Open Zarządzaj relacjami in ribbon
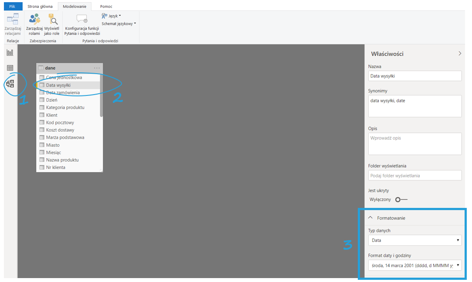 click(13, 24)
